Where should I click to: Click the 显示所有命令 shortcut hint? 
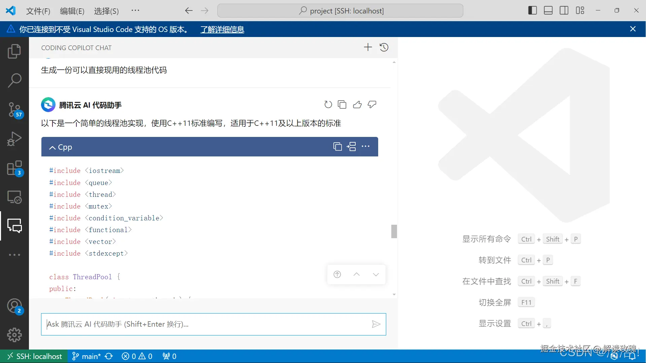click(x=521, y=239)
